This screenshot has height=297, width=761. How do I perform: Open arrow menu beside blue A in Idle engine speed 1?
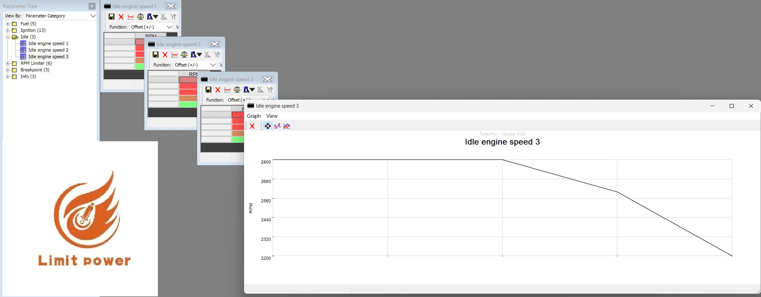tap(156, 17)
